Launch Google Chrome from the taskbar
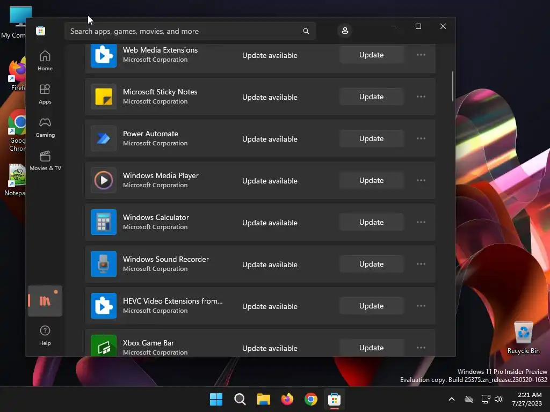Image resolution: width=550 pixels, height=412 pixels. 311,399
